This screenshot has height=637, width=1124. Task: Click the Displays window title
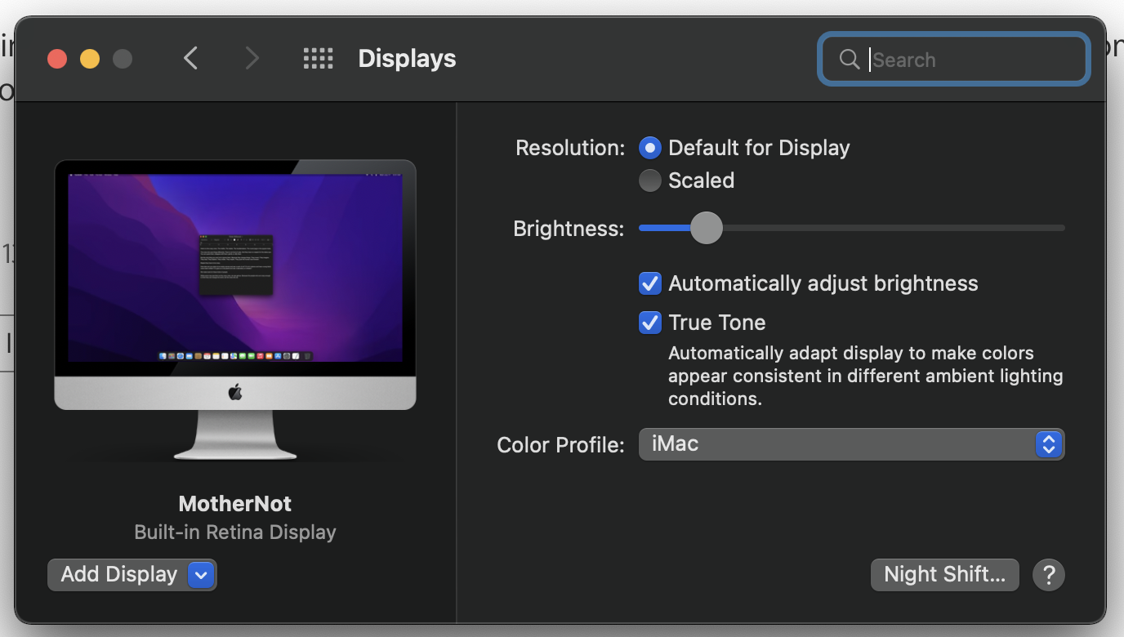(407, 59)
